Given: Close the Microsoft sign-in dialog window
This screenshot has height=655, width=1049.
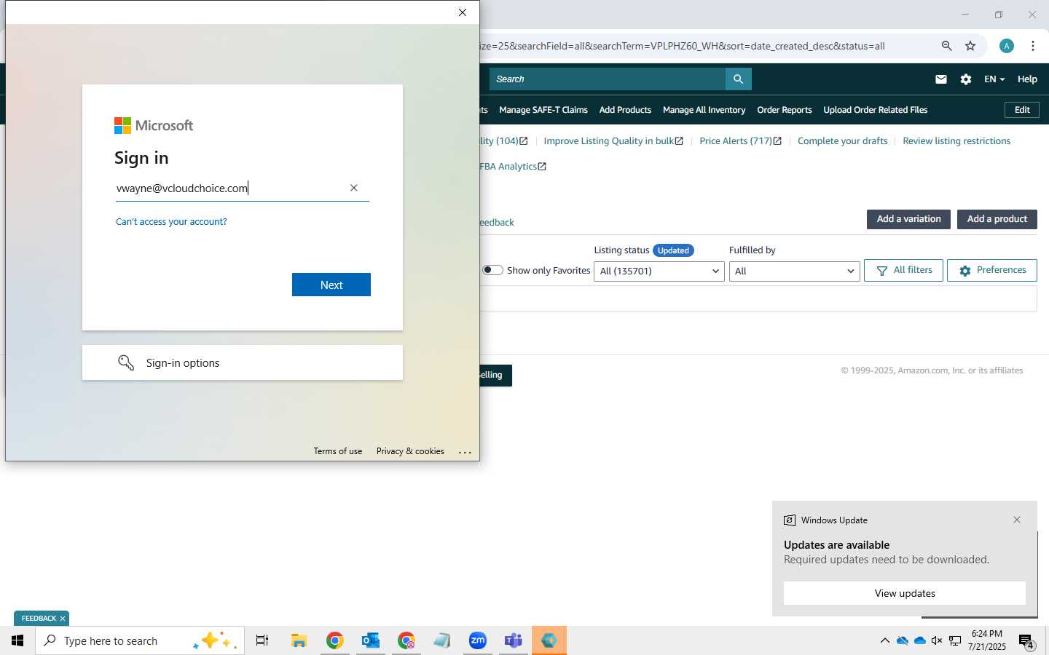Looking at the screenshot, I should (463, 12).
